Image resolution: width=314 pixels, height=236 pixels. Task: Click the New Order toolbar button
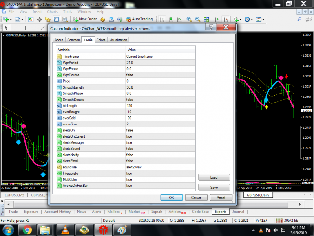85,19
